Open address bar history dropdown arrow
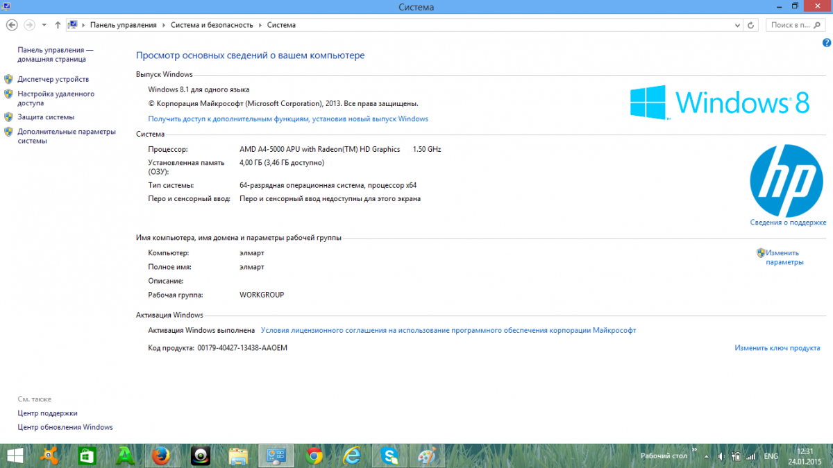The width and height of the screenshot is (833, 468). pyautogui.click(x=737, y=25)
